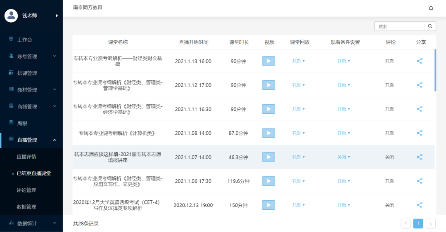
Task: Go to the previous page arrow
Action: click(406, 223)
